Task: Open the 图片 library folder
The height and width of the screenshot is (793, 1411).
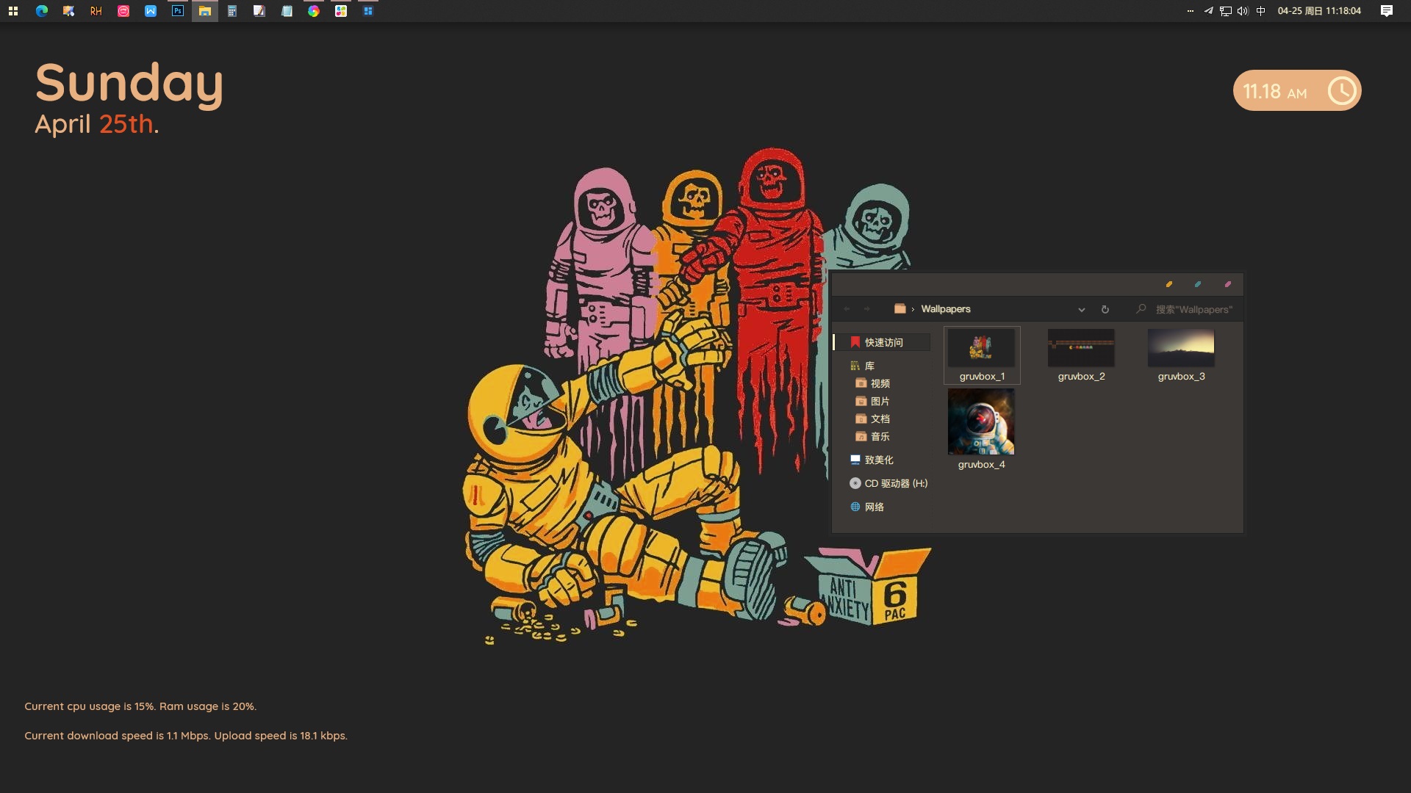Action: (880, 401)
